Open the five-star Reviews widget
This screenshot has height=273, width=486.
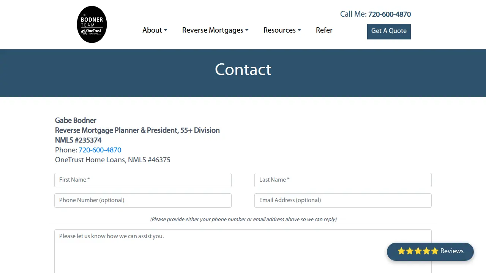pos(430,251)
